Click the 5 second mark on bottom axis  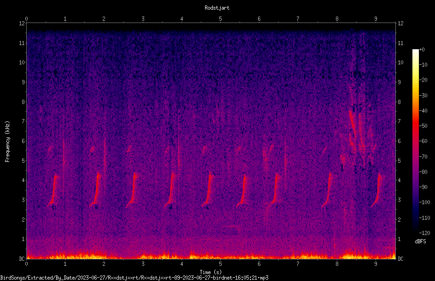[x=220, y=264]
